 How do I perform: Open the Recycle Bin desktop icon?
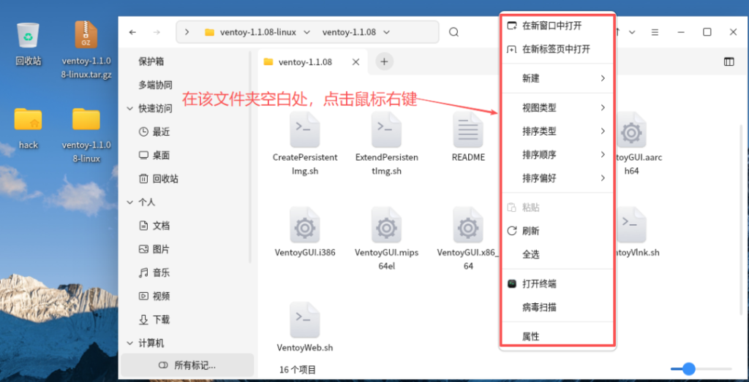click(29, 35)
